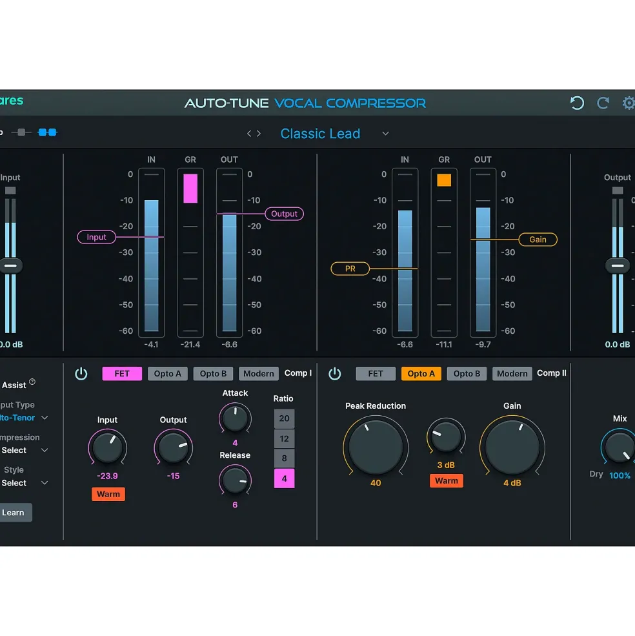Image resolution: width=635 pixels, height=636 pixels.
Task: Click the Comp I GR reading -21.4
Action: click(190, 344)
